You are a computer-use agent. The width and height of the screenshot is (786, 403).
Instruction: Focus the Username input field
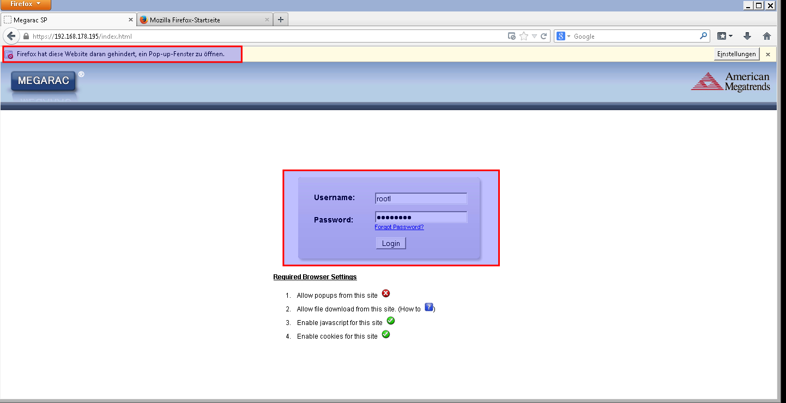[421, 199]
